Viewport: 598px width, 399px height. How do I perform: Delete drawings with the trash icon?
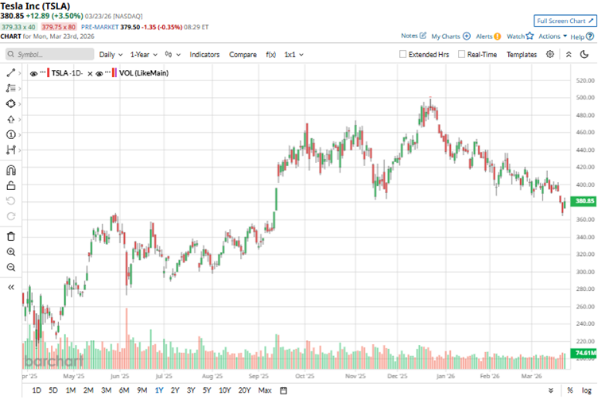[x=11, y=236]
